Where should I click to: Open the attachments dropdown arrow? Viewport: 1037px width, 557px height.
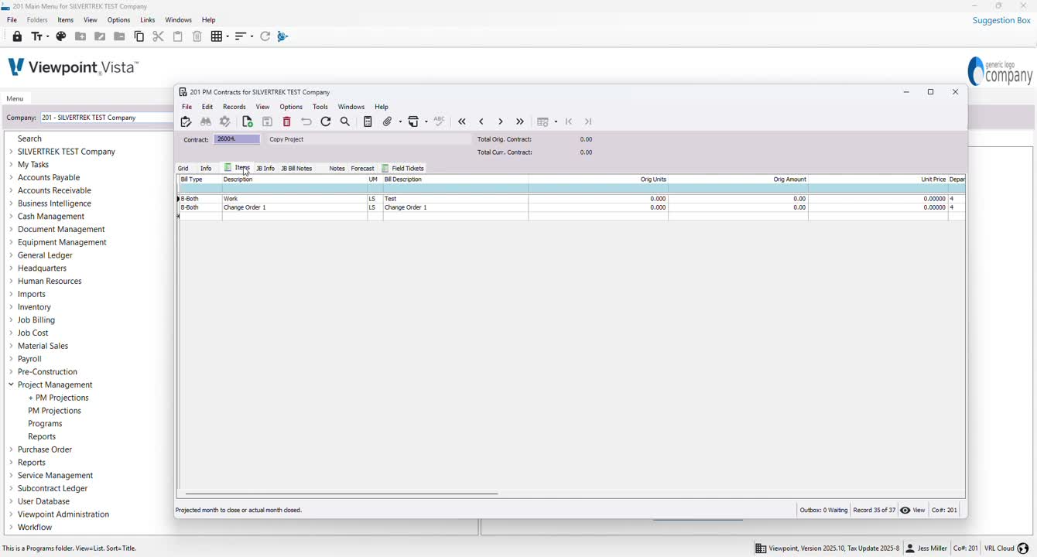[x=400, y=122]
